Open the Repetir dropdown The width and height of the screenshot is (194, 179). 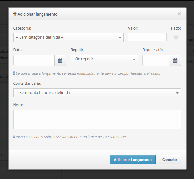pos(104,59)
